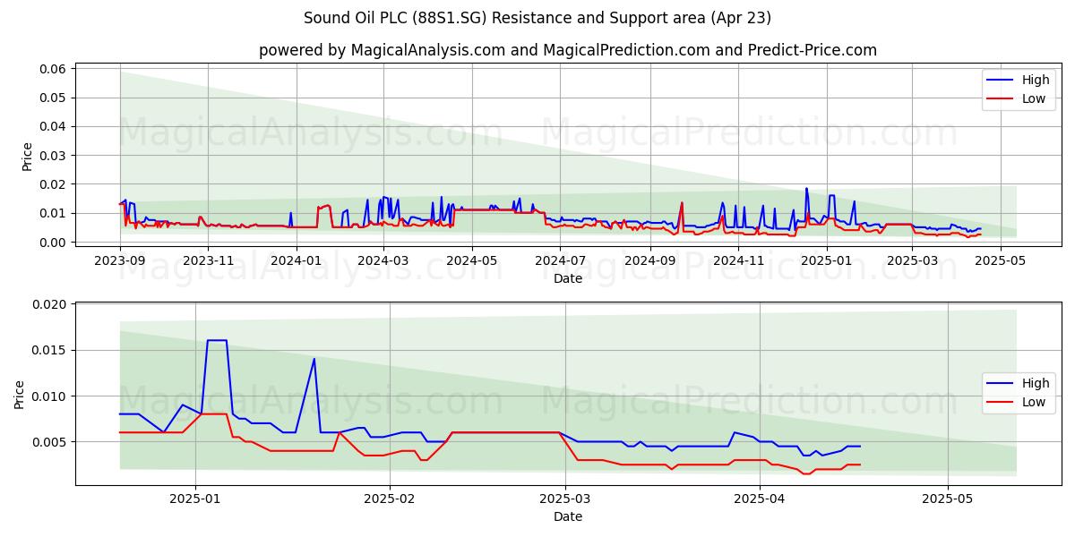The height and width of the screenshot is (537, 1075).
Task: Click the '2024-07' tick label on the top chart
Action: click(x=560, y=260)
